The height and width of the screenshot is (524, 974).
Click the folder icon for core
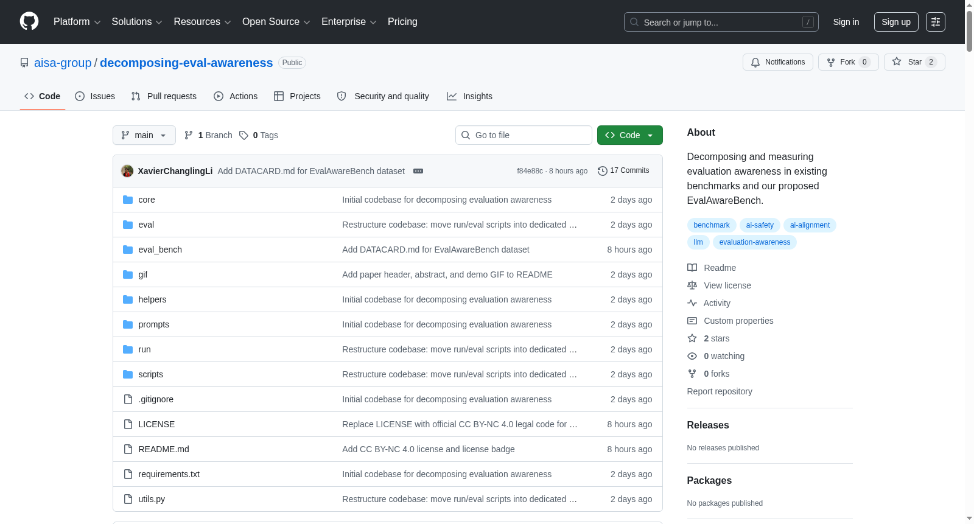[128, 200]
